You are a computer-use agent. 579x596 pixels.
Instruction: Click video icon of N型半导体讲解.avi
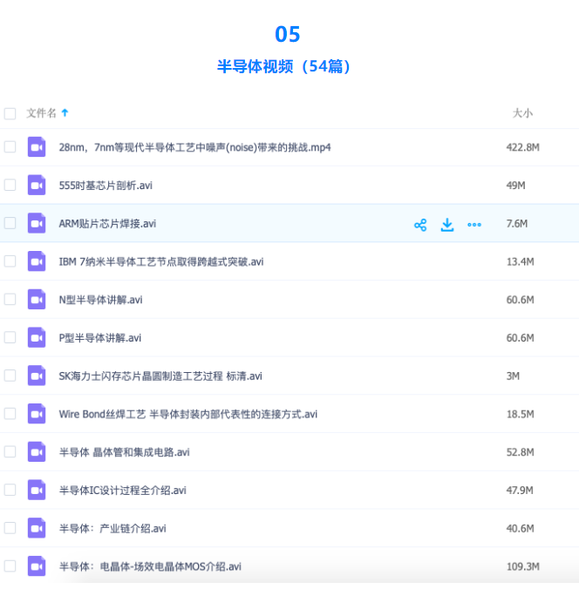pos(37,300)
